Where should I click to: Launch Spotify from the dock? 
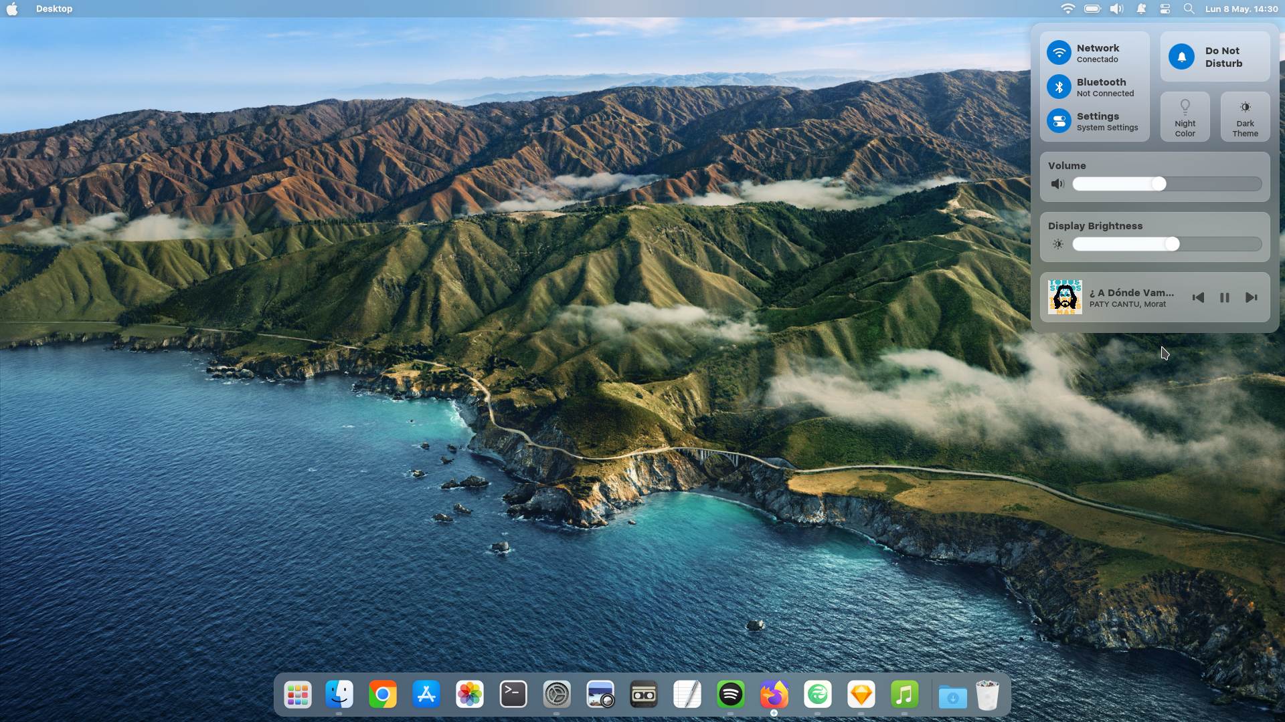[x=731, y=695]
